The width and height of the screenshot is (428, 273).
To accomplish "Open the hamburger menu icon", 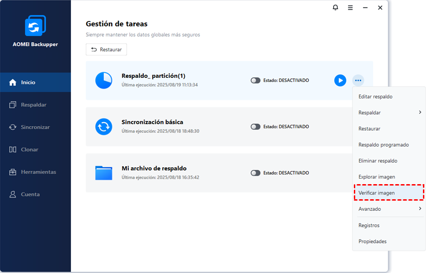I will 350,8.
